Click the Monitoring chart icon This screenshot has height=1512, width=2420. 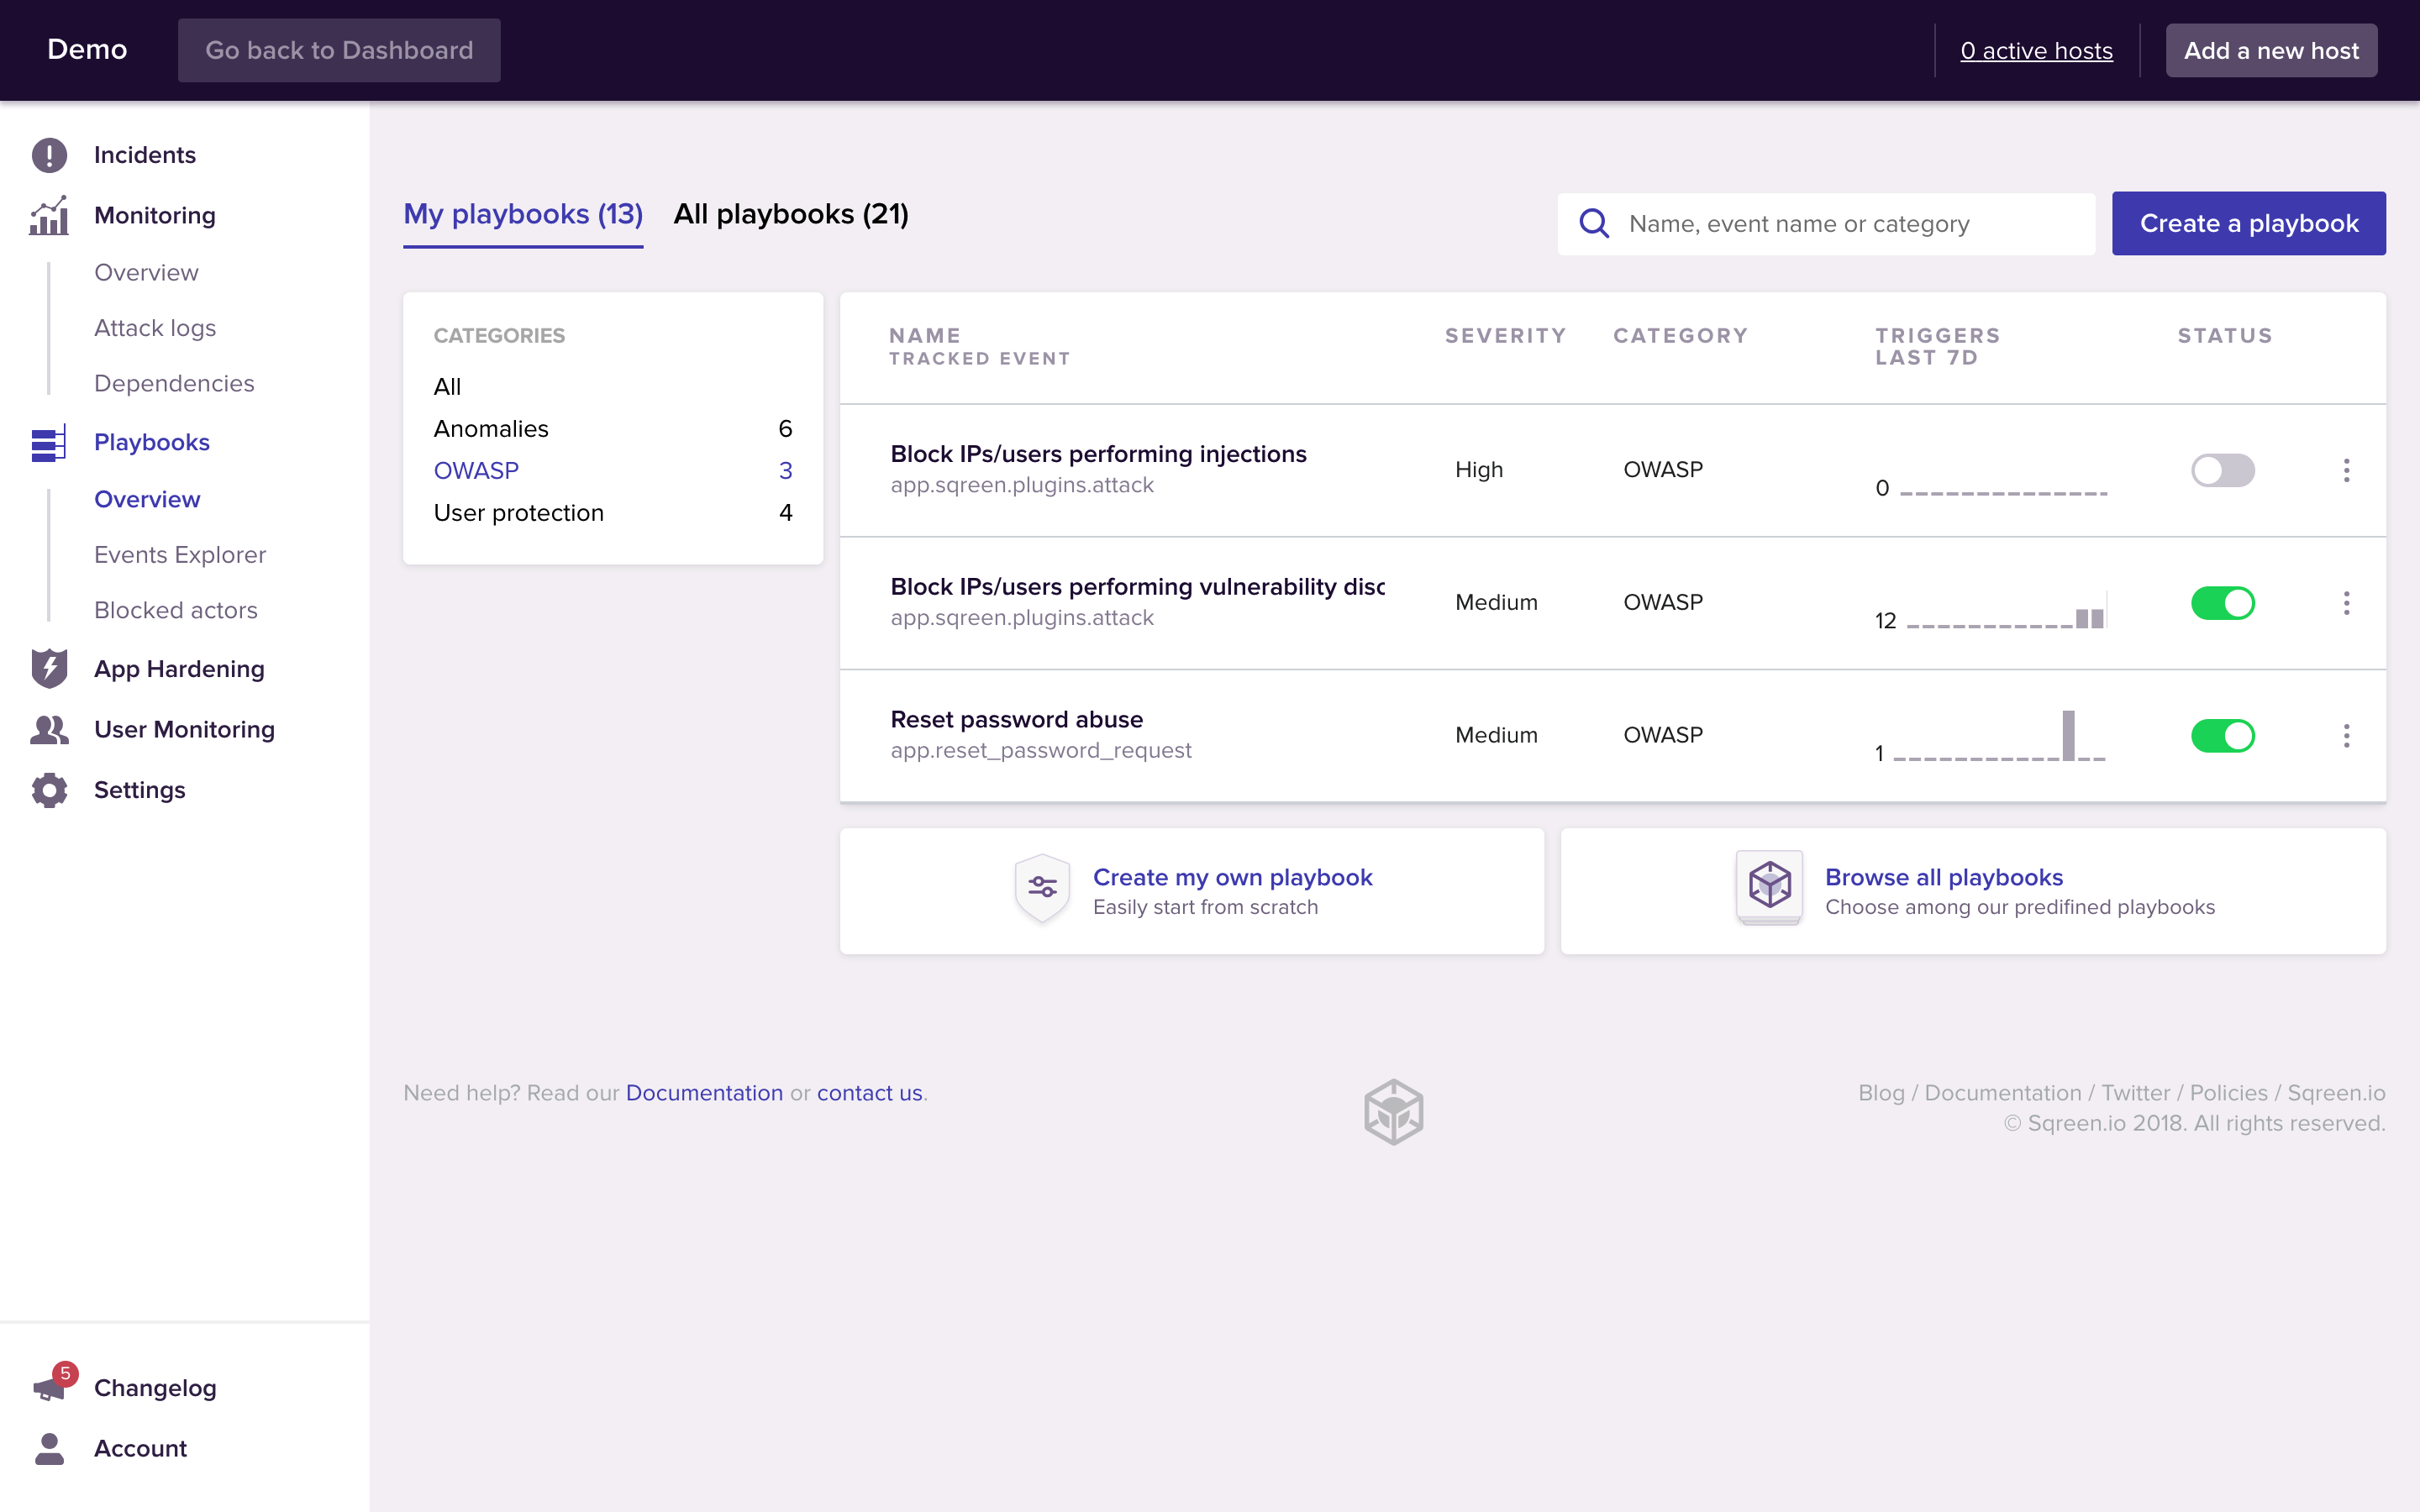click(49, 215)
